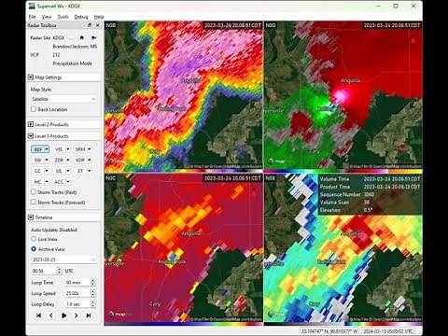Open the KDP product dropdown arrow
The image size is (448, 336).
pyautogui.click(x=89, y=160)
